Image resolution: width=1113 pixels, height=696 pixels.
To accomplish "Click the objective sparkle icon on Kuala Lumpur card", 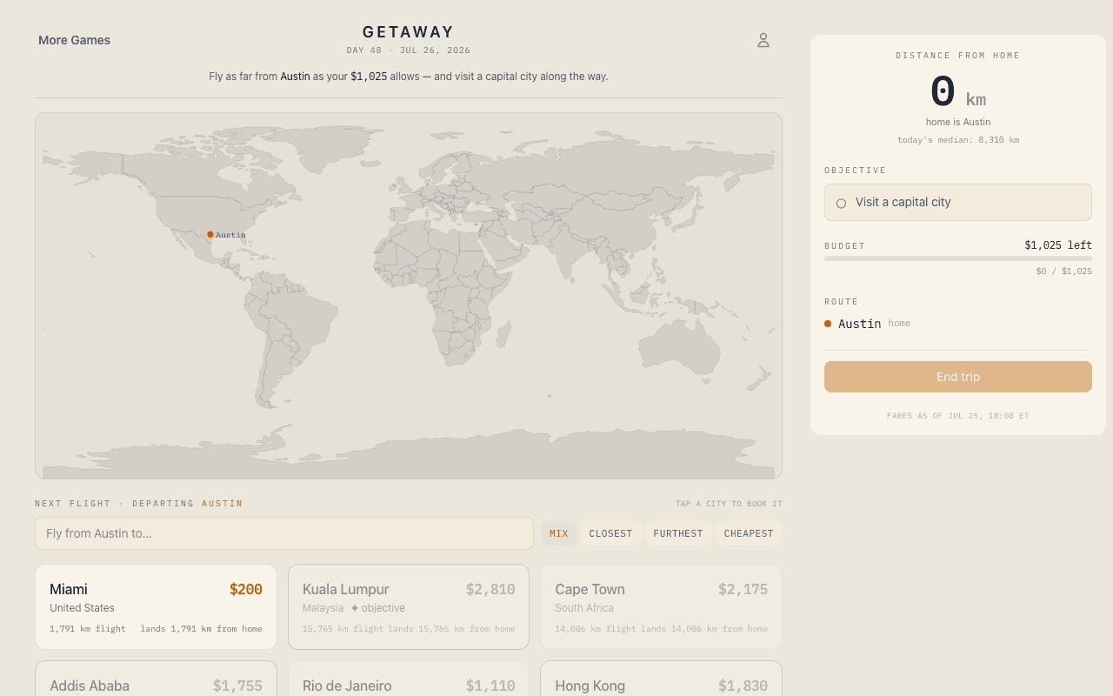I will [355, 608].
